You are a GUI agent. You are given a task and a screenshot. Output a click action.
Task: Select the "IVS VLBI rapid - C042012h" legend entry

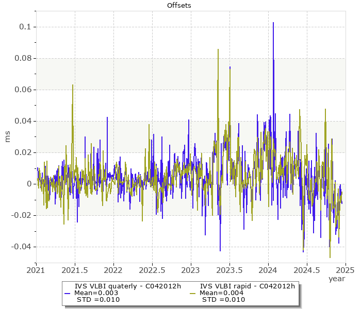coord(247,286)
